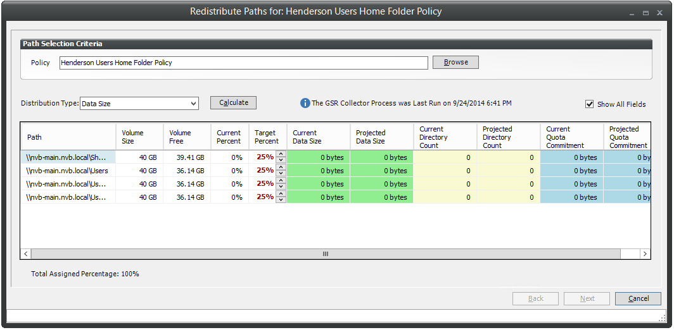This screenshot has height=330, width=674.
Task: Click green Projected Data Size cell in \Sh... row
Action: click(x=382, y=157)
